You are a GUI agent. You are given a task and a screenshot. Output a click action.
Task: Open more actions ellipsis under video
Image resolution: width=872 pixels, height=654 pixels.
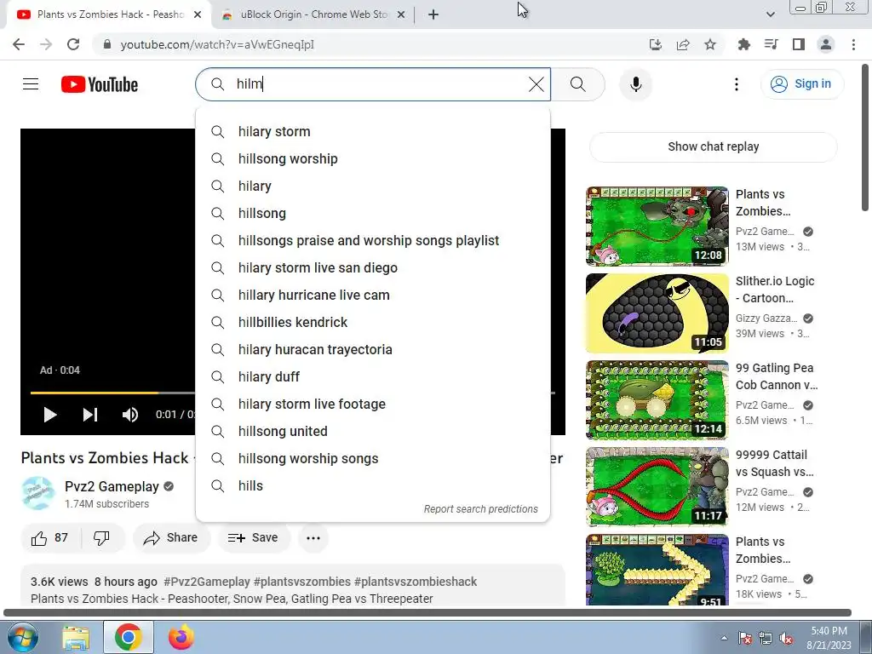tap(313, 538)
